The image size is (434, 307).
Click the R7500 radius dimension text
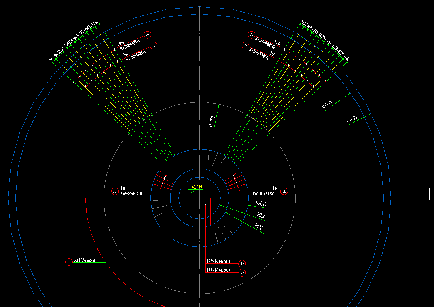(327, 105)
